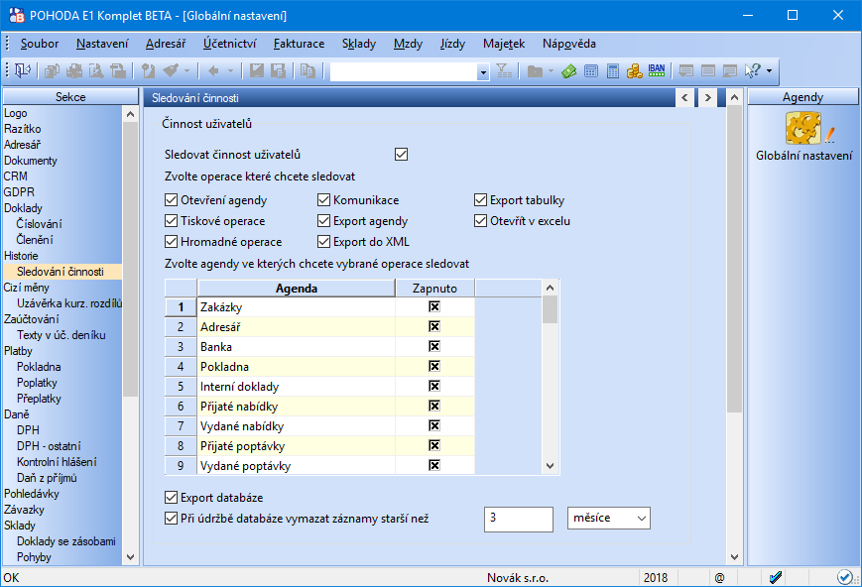Screen dimensions: 862x587
Task: Toggle the Export do XML checkbox
Action: coord(324,242)
